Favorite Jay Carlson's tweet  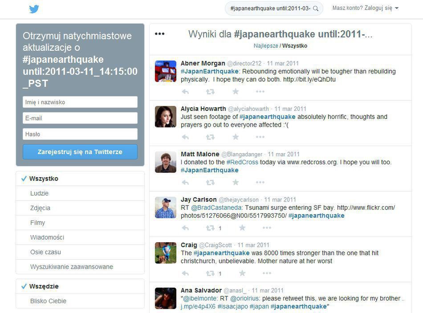pos(242,228)
